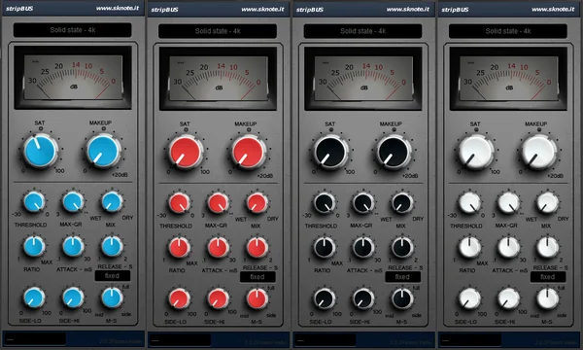Click the black RATIO knob
The height and width of the screenshot is (350, 583).
(x=325, y=247)
